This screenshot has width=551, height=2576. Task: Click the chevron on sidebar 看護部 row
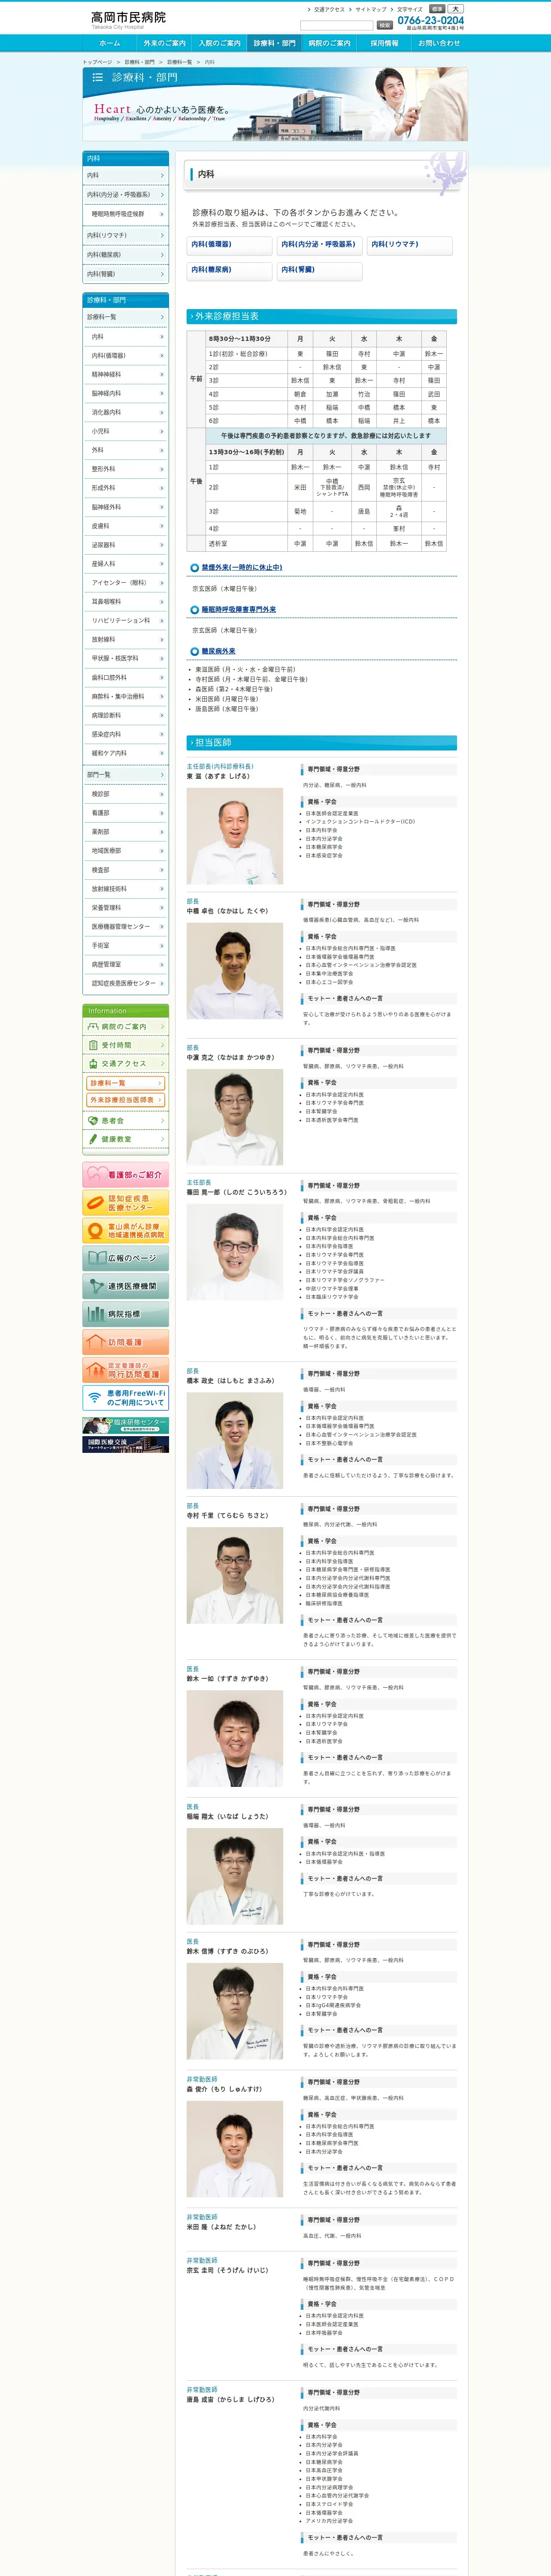[162, 813]
